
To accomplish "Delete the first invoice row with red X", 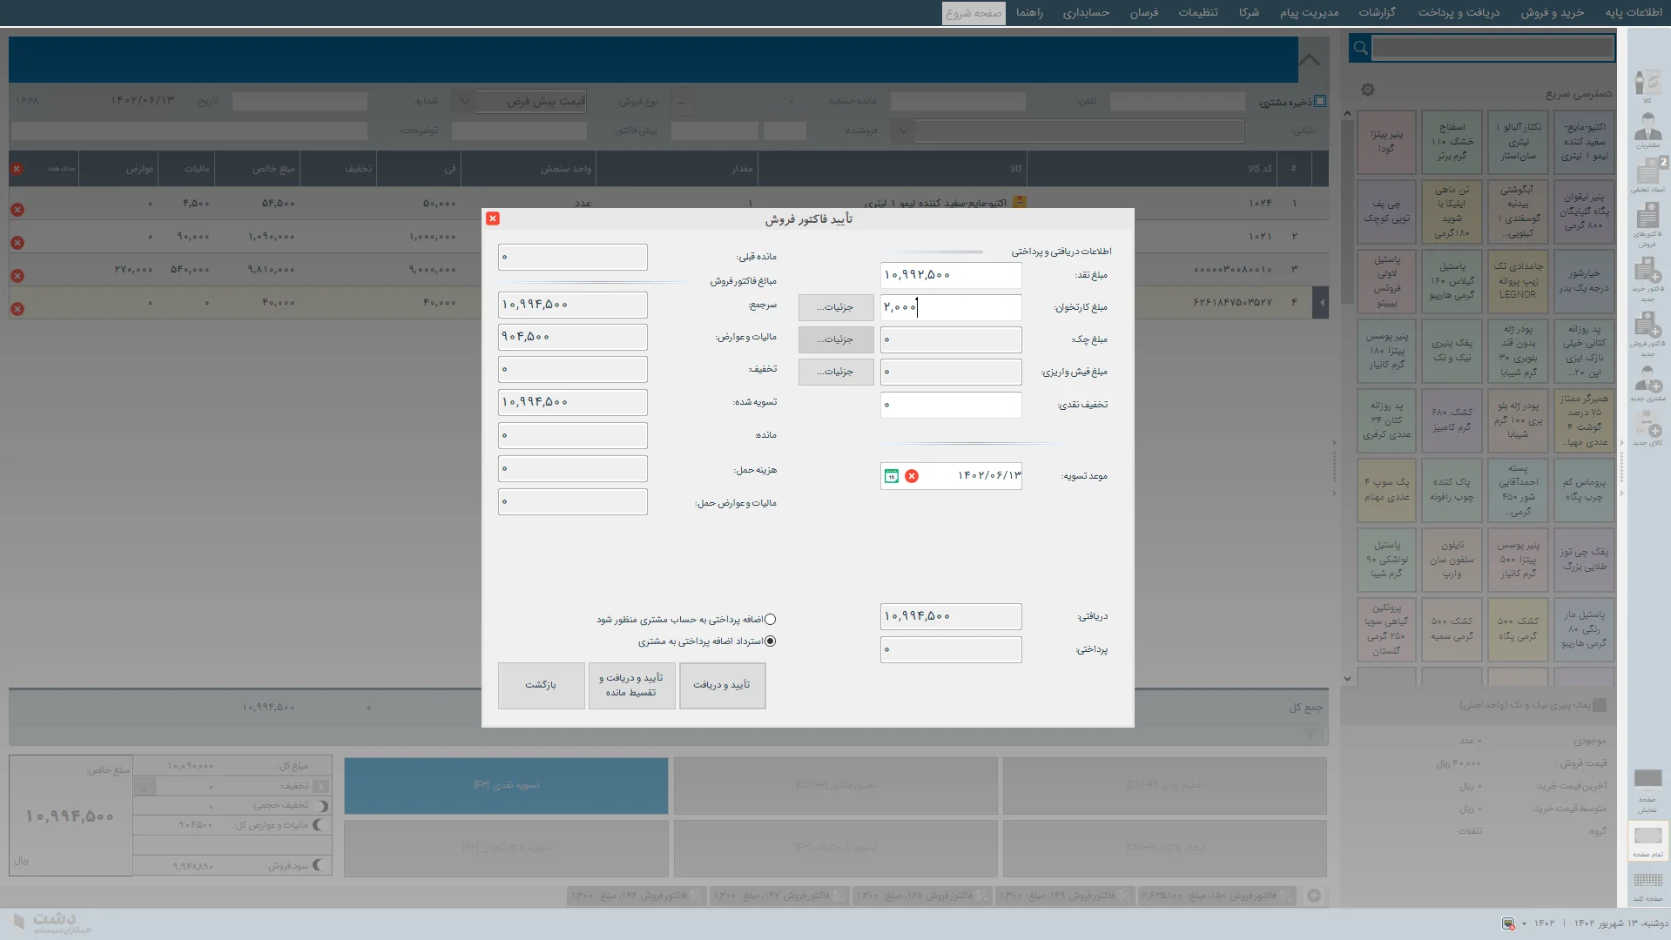I will pyautogui.click(x=17, y=210).
